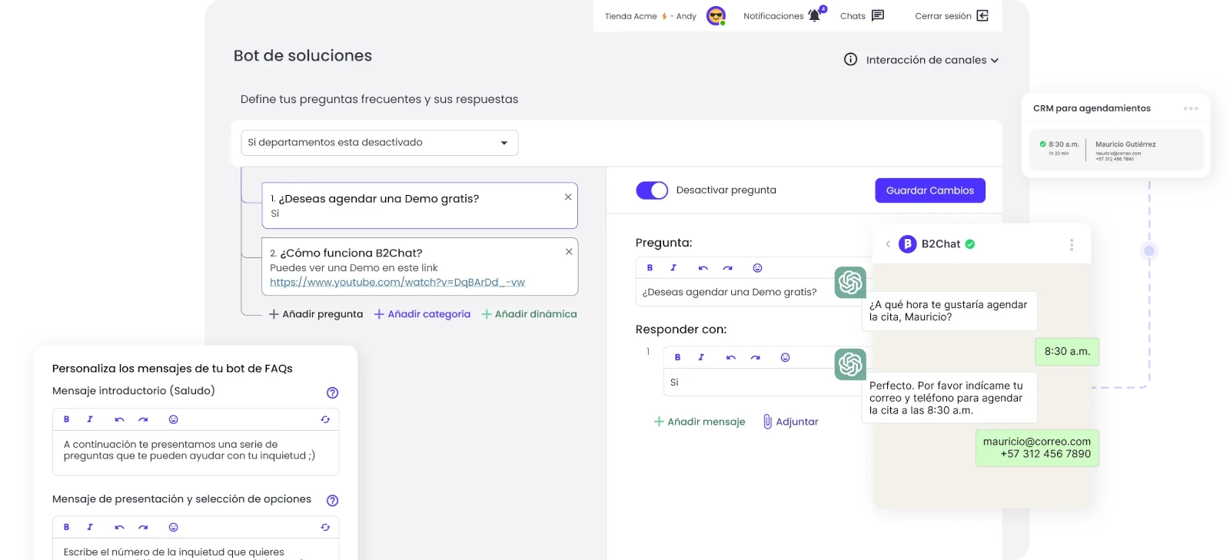Undo in the Mensaje de presentación editor
The height and width of the screenshot is (560, 1230).
[x=119, y=527]
